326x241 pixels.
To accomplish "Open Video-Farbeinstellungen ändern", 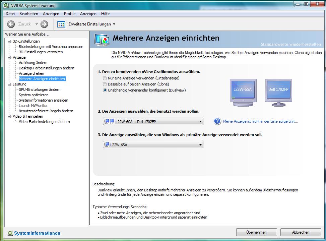I will point(44,122).
